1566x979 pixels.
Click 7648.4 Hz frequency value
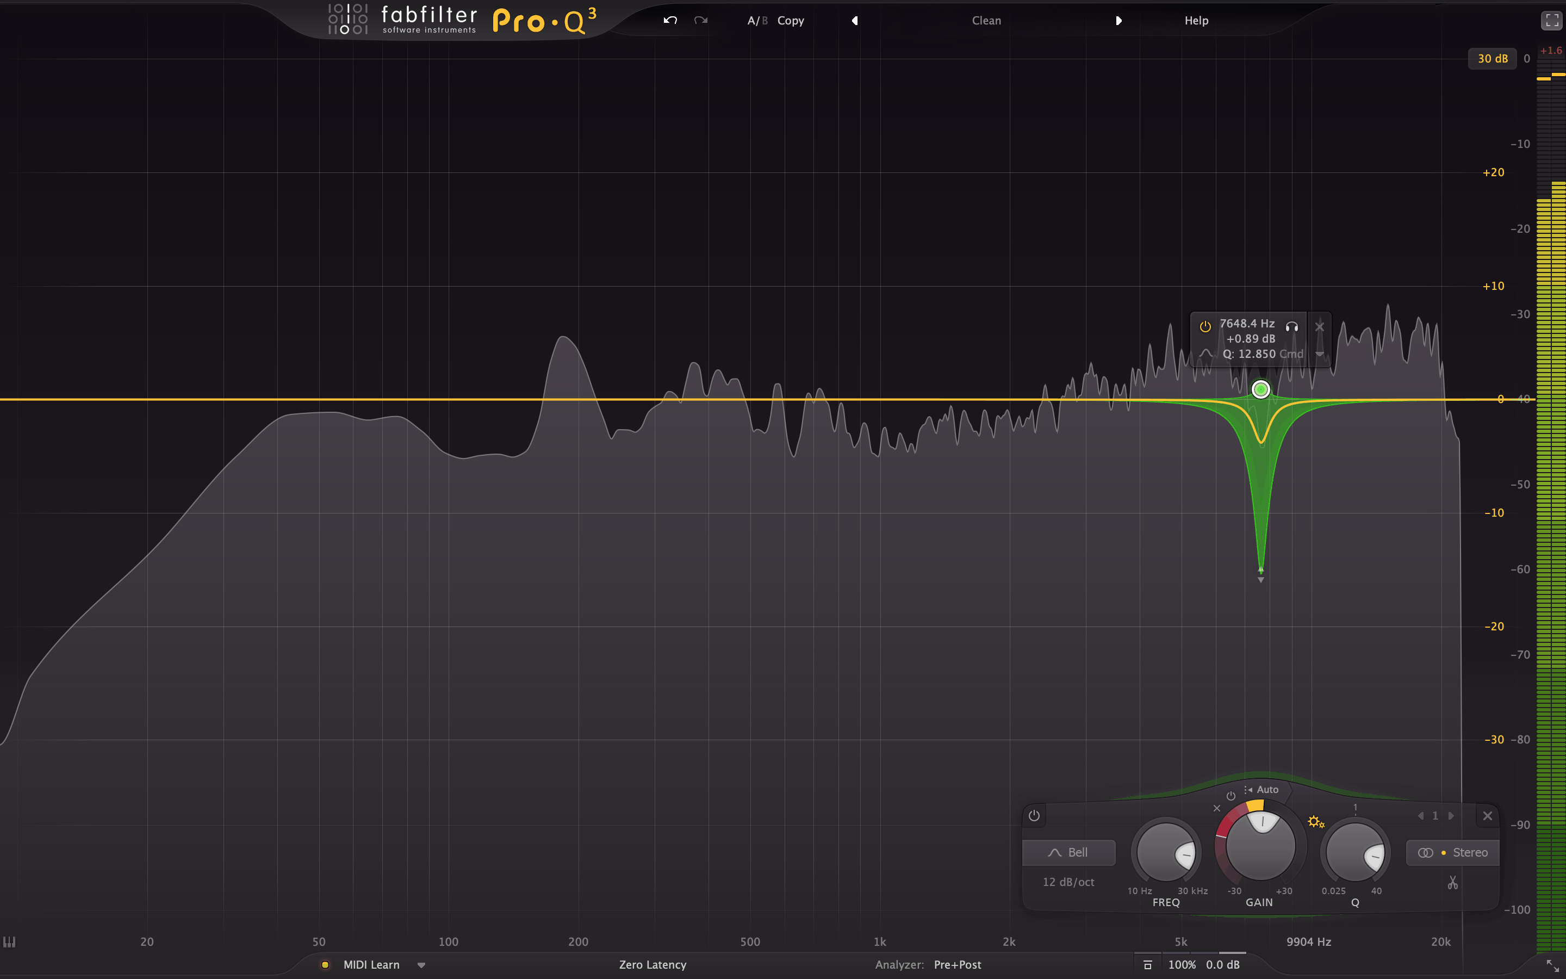click(x=1247, y=323)
